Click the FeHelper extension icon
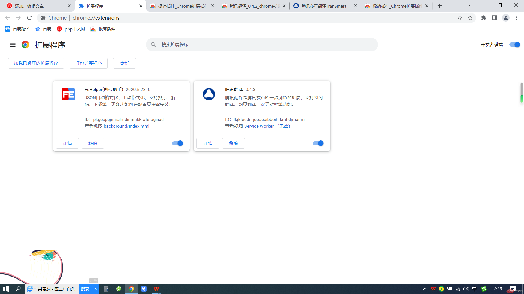 pos(68,94)
